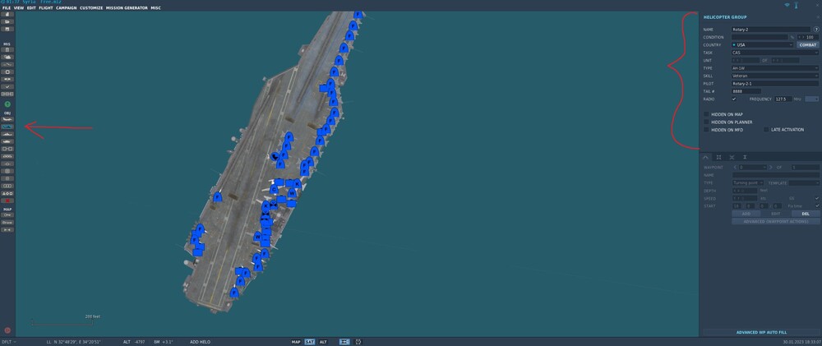Toggle the MAP map mode button
Image resolution: width=822 pixels, height=346 pixels.
[296, 342]
